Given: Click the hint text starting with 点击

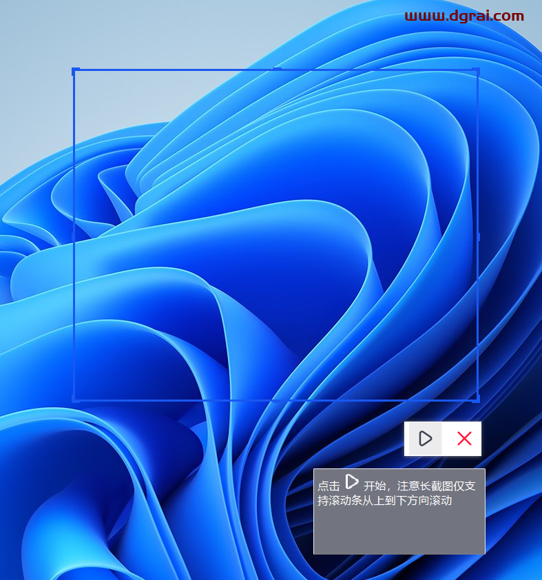Looking at the screenshot, I should tap(329, 486).
